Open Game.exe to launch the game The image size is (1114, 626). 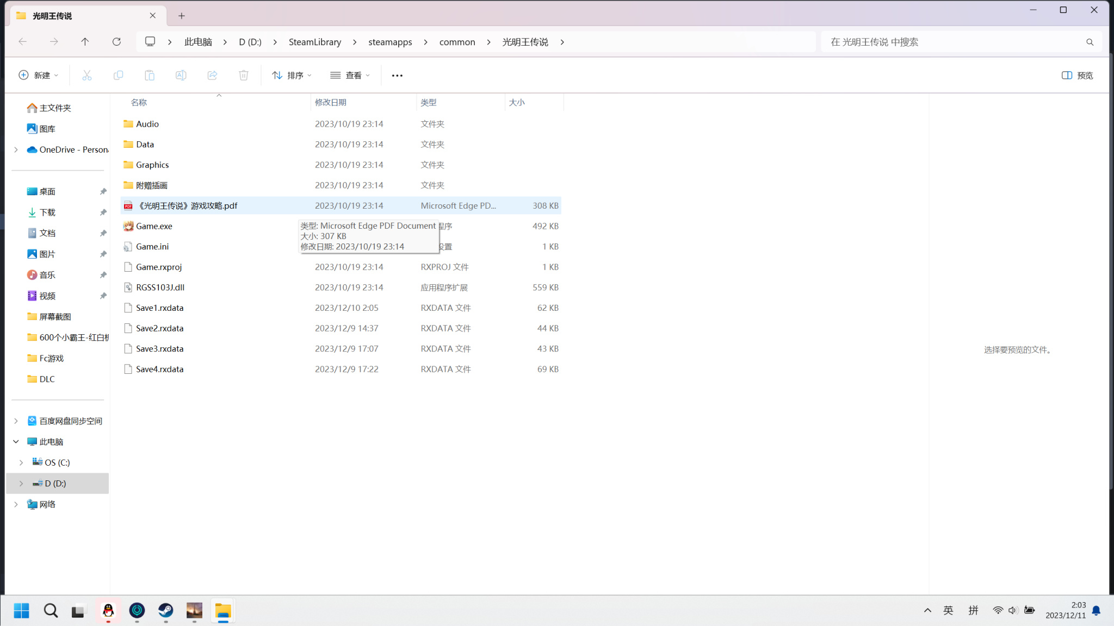click(154, 226)
